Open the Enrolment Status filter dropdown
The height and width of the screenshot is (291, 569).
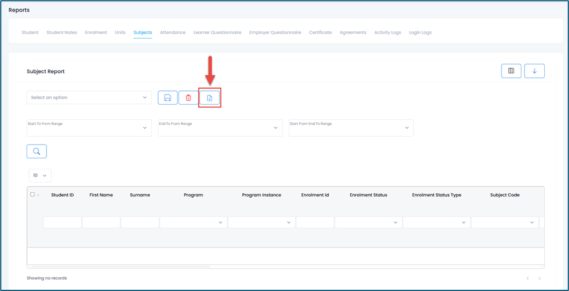(368, 222)
